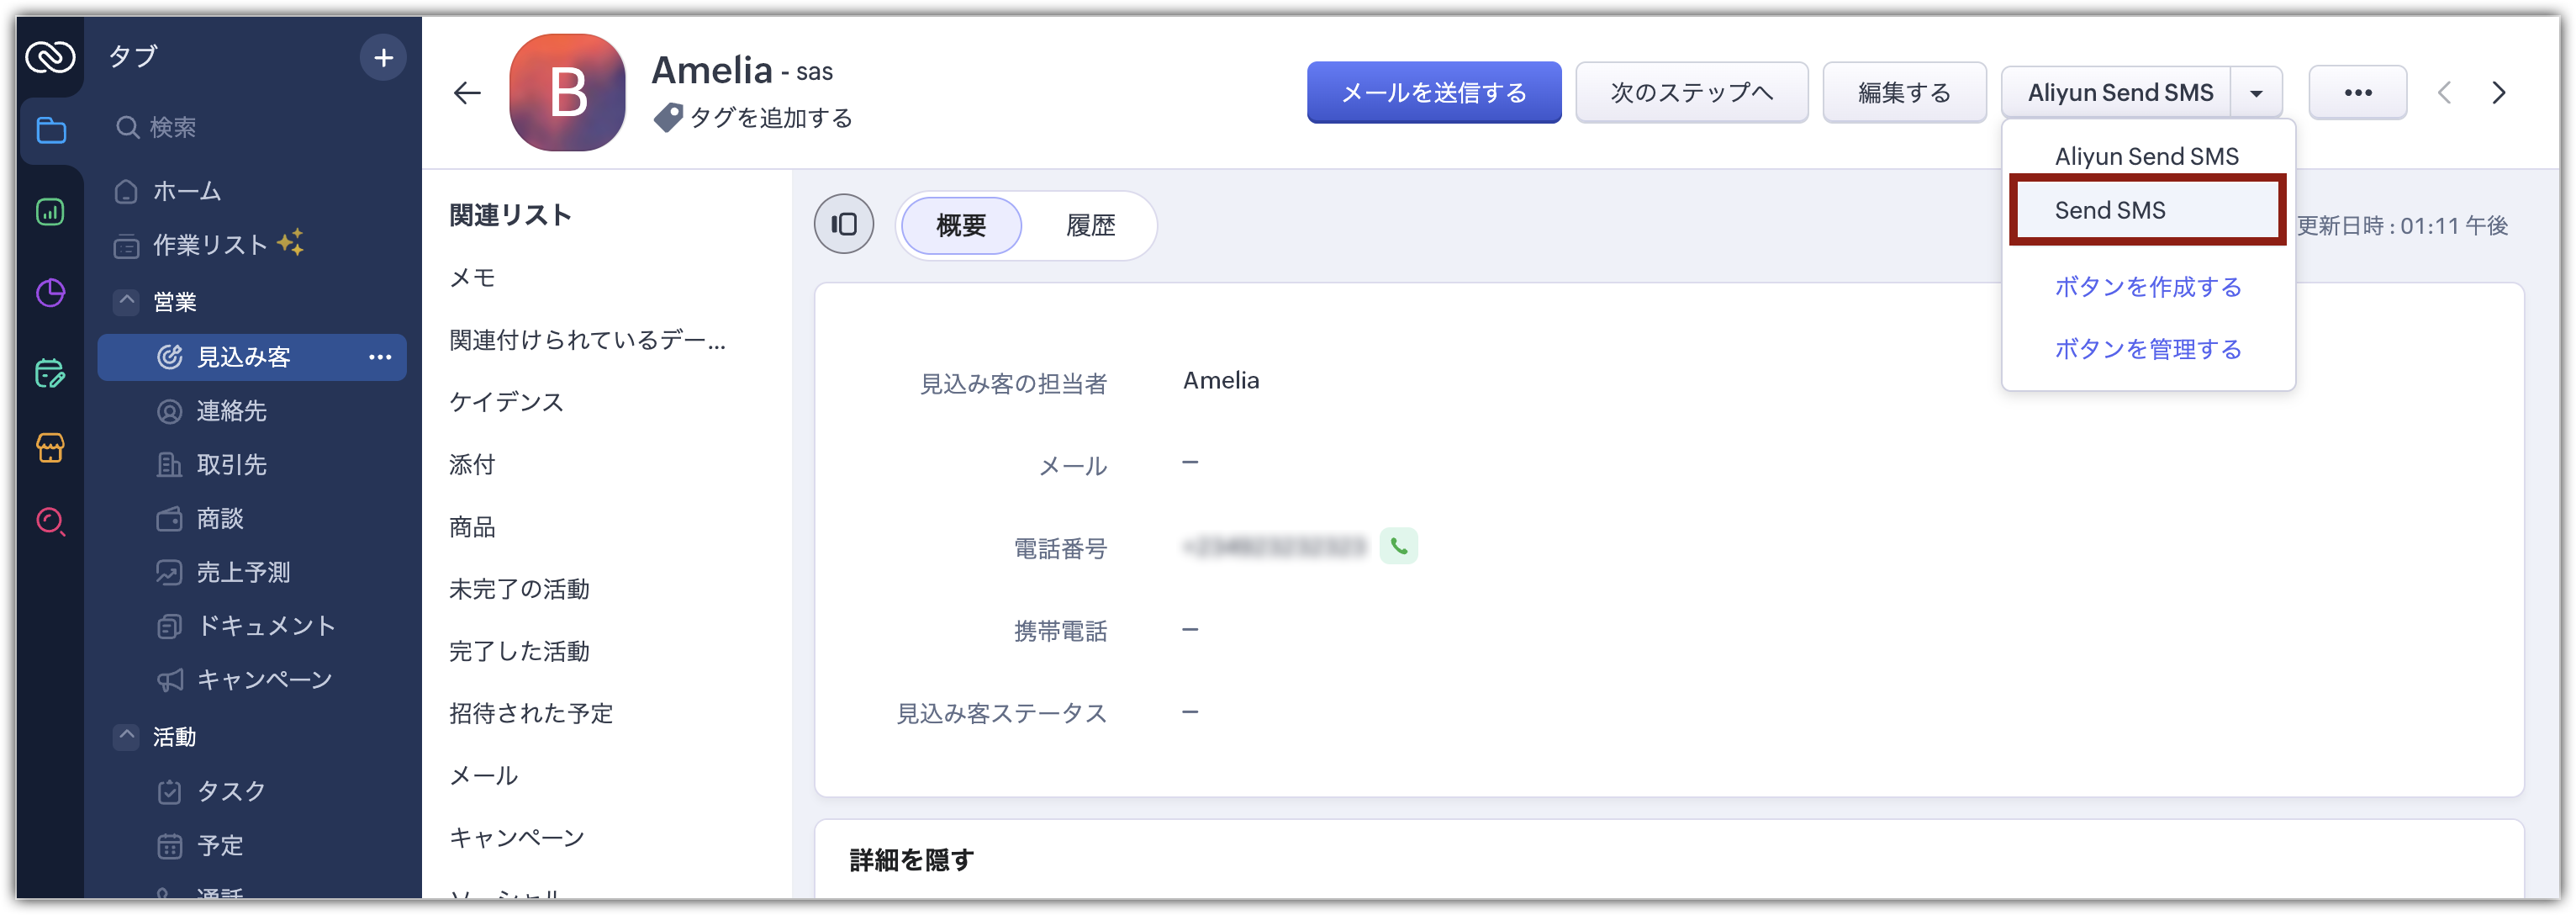Viewport: 2576px width, 915px height.
Task: Collapse the 営業 section
Action: point(127,301)
